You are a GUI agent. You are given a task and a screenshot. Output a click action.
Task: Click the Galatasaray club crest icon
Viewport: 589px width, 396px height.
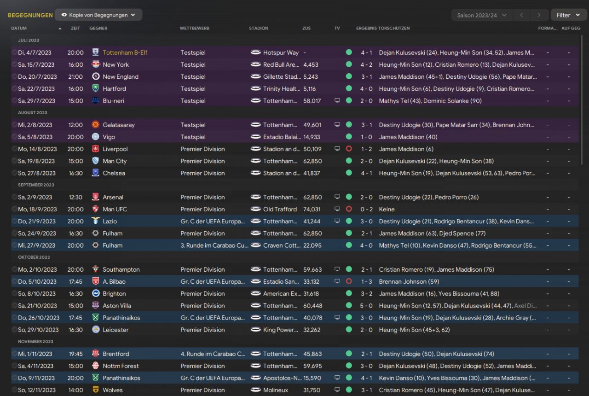tap(95, 125)
